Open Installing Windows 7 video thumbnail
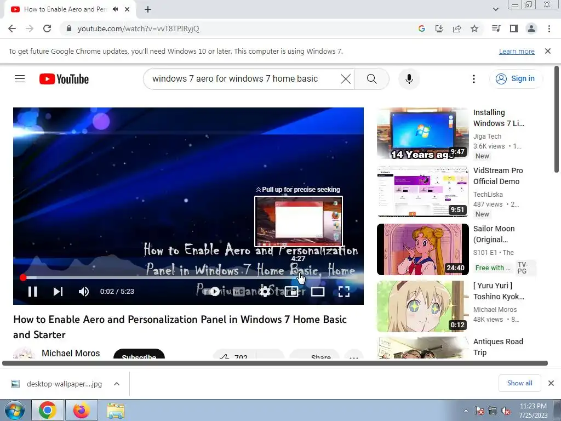 coord(422,133)
